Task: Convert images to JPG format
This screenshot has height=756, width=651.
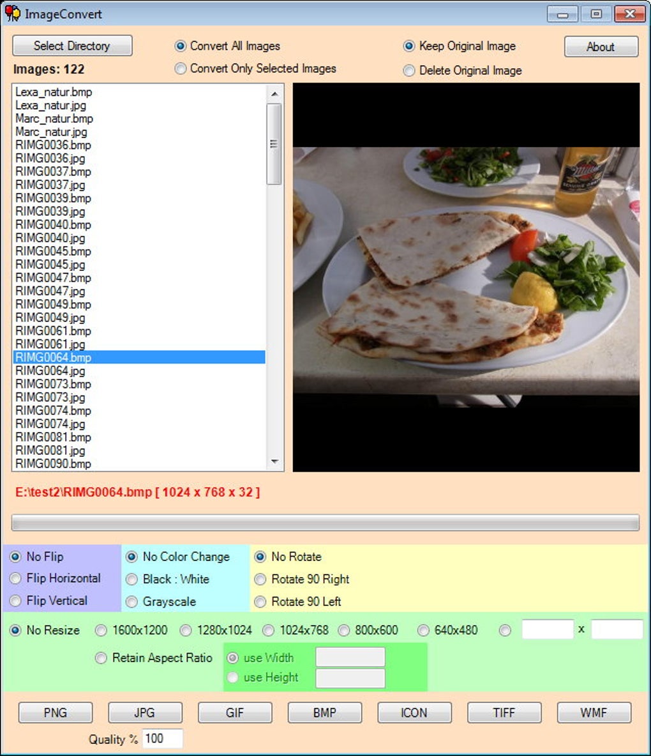Action: 145,712
